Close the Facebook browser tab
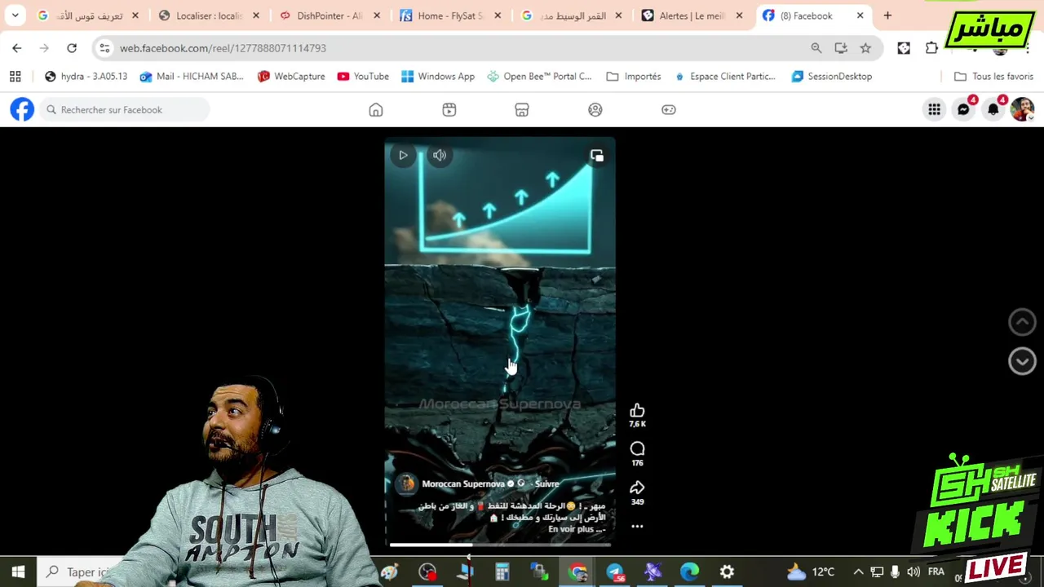Viewport: 1044px width, 587px height. tap(860, 15)
